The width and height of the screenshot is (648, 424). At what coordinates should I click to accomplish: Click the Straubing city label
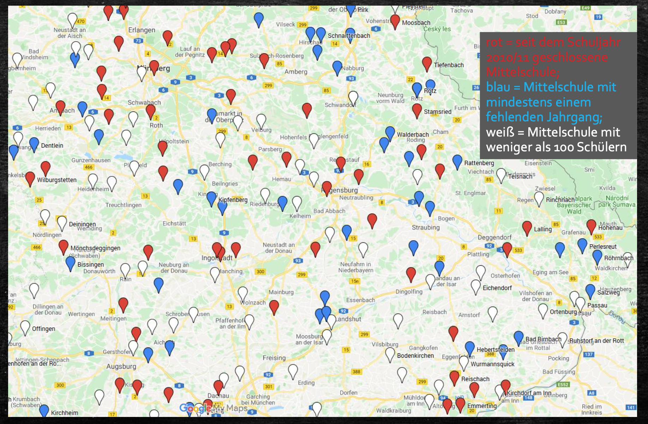tap(426, 228)
